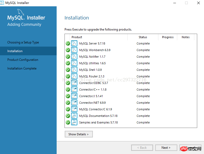Click Complete status of MySQL Server 5.7.18

143,43
